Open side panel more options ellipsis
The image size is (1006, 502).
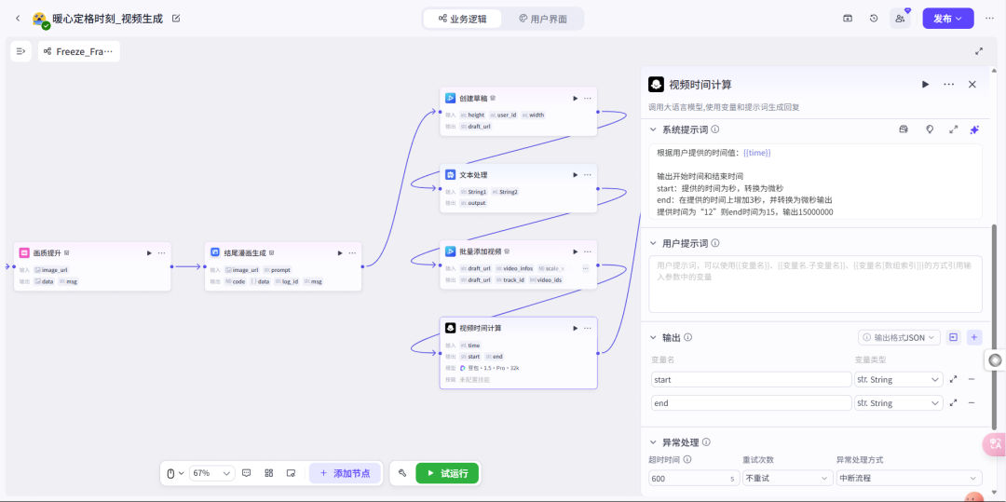click(x=949, y=85)
